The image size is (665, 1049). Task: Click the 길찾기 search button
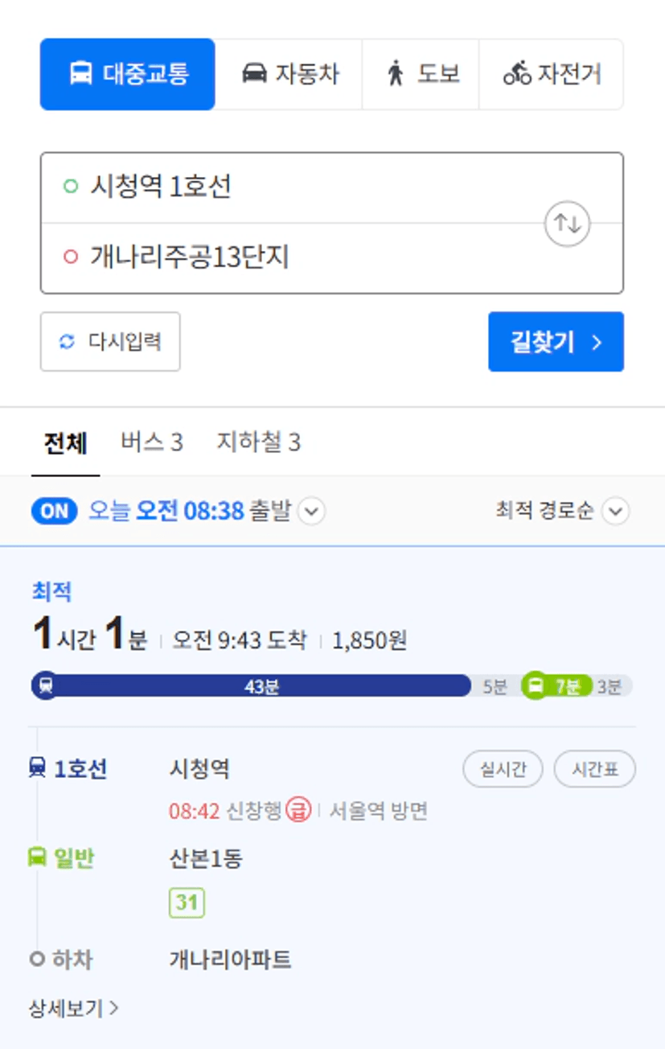[x=556, y=342]
